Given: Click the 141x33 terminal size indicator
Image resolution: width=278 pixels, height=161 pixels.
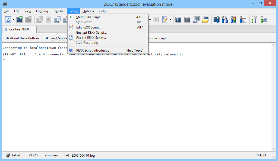Looking at the screenshot, I should point(261,155).
